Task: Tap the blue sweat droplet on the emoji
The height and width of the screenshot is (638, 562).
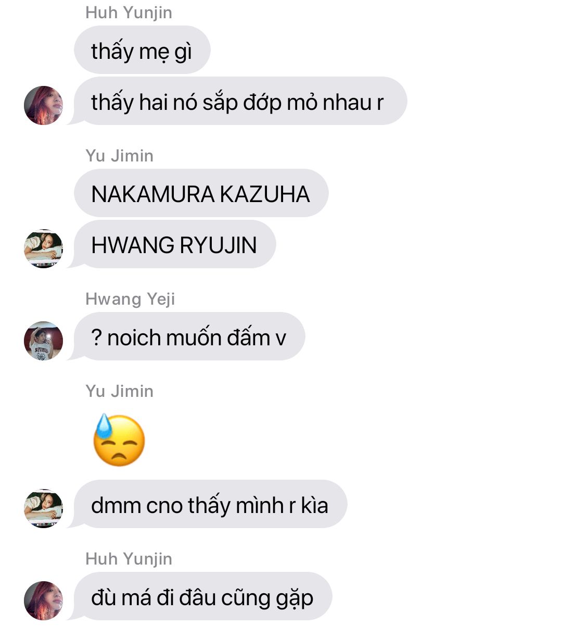Action: 103,426
